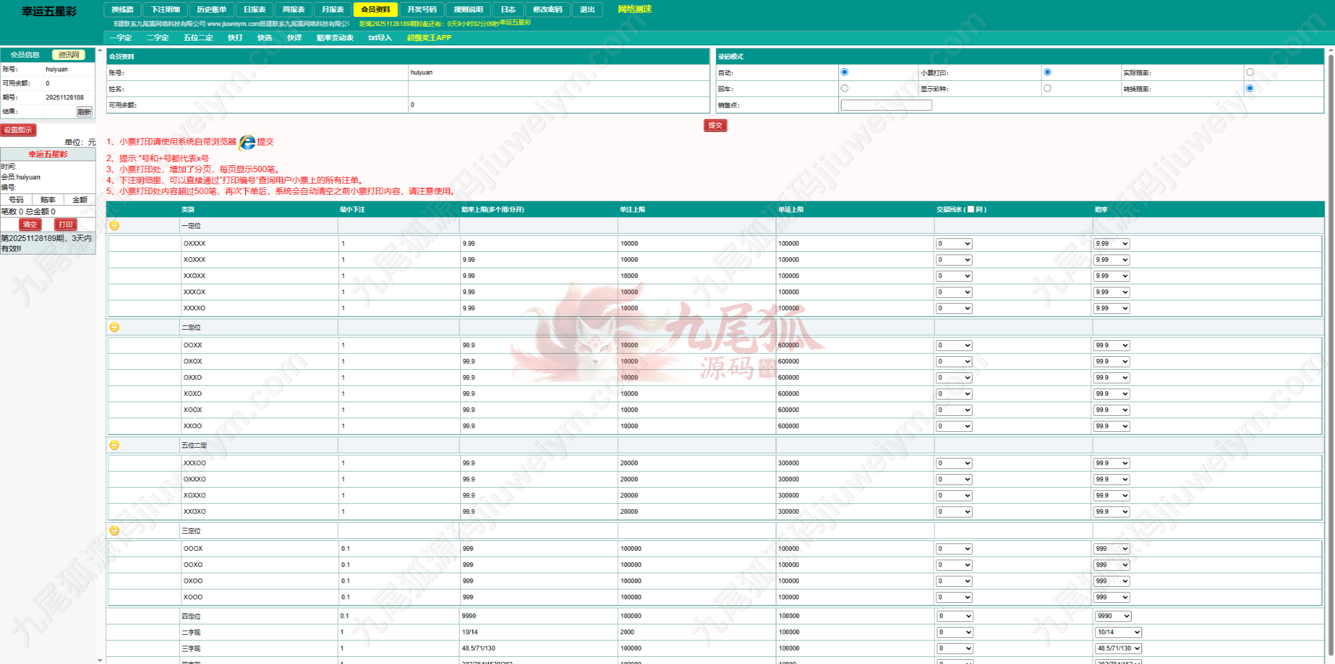Collapse the 二定位 yellow minus icon
Viewport: 1335px width, 664px height.
pyautogui.click(x=114, y=327)
